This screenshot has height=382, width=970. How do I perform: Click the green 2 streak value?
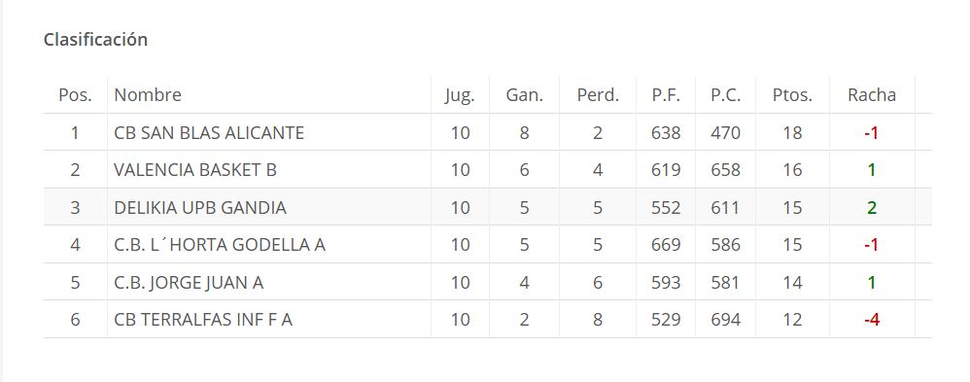(x=872, y=207)
